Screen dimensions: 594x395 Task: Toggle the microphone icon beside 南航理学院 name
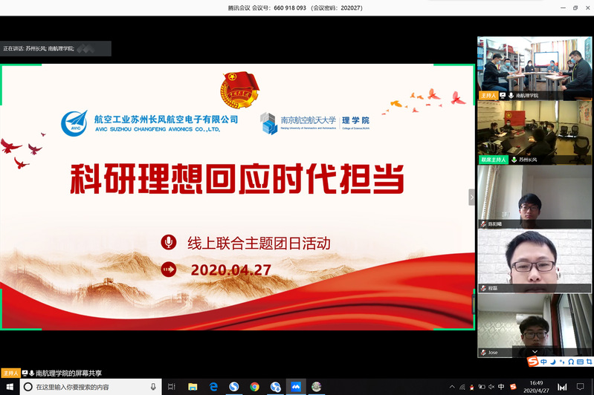pos(513,96)
